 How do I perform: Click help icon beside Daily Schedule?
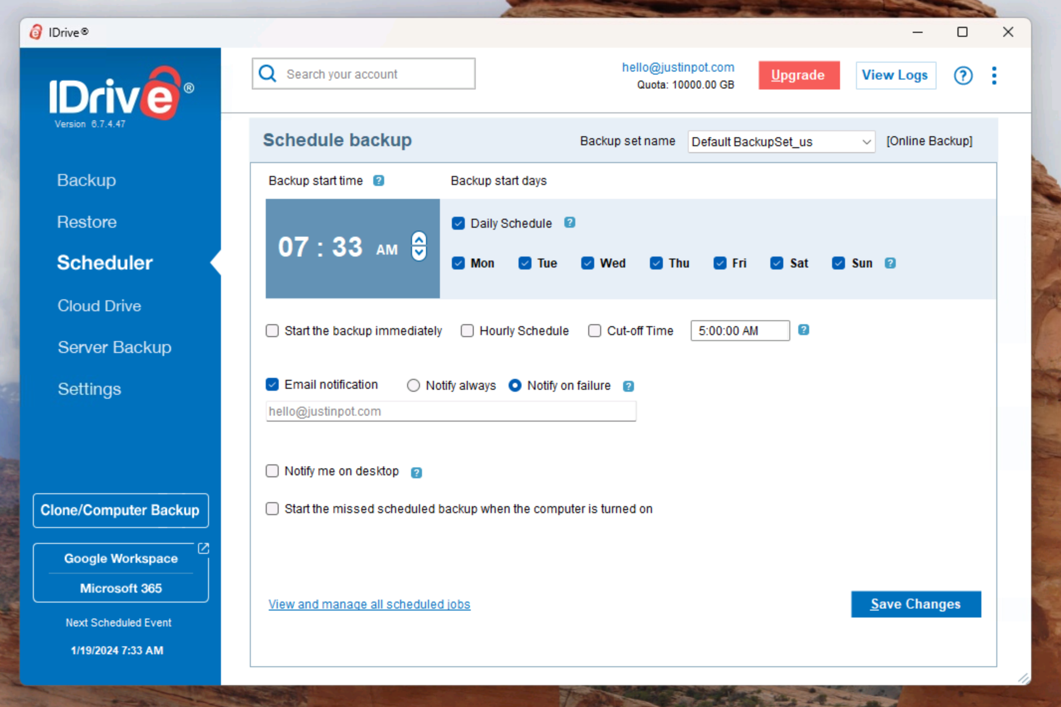(570, 223)
